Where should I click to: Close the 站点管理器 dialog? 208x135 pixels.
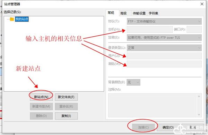(202, 4)
